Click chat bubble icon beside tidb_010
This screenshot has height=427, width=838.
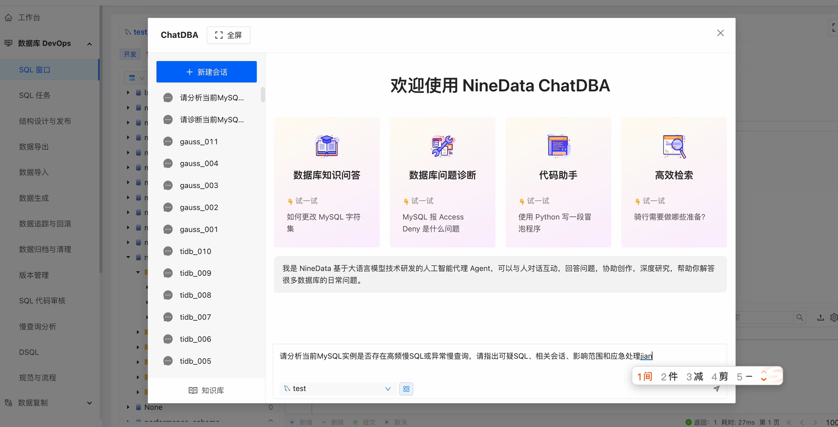(x=168, y=251)
